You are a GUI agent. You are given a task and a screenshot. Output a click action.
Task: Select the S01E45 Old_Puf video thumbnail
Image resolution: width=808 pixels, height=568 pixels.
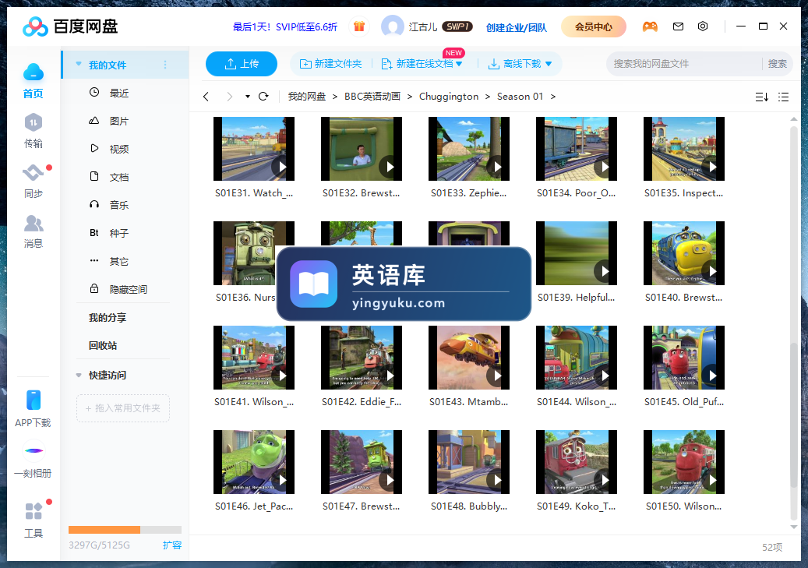coord(684,357)
